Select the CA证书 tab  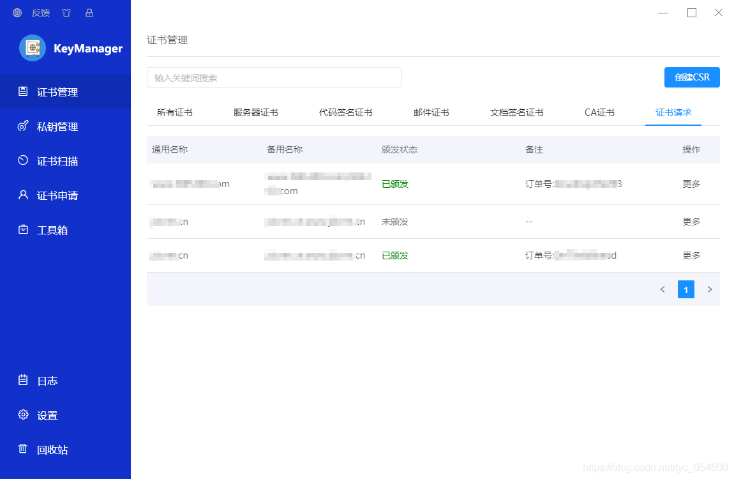[x=598, y=111]
